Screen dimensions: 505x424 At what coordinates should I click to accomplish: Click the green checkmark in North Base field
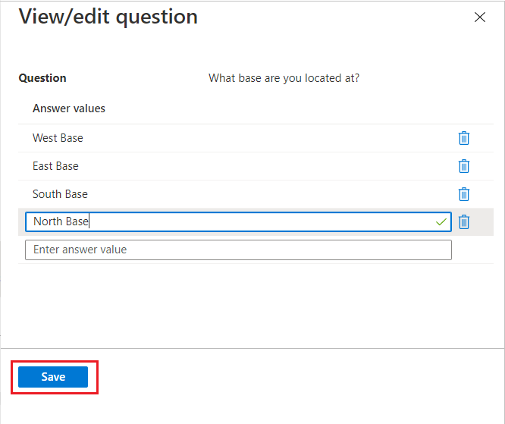point(441,221)
